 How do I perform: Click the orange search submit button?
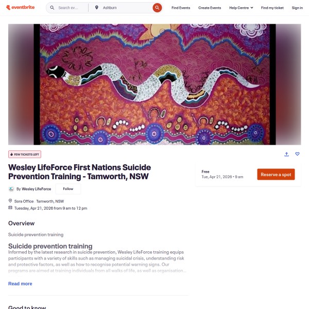tap(157, 8)
